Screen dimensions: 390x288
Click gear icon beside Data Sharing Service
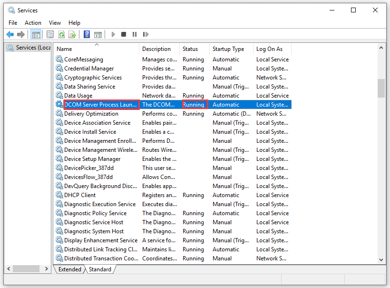(59, 86)
